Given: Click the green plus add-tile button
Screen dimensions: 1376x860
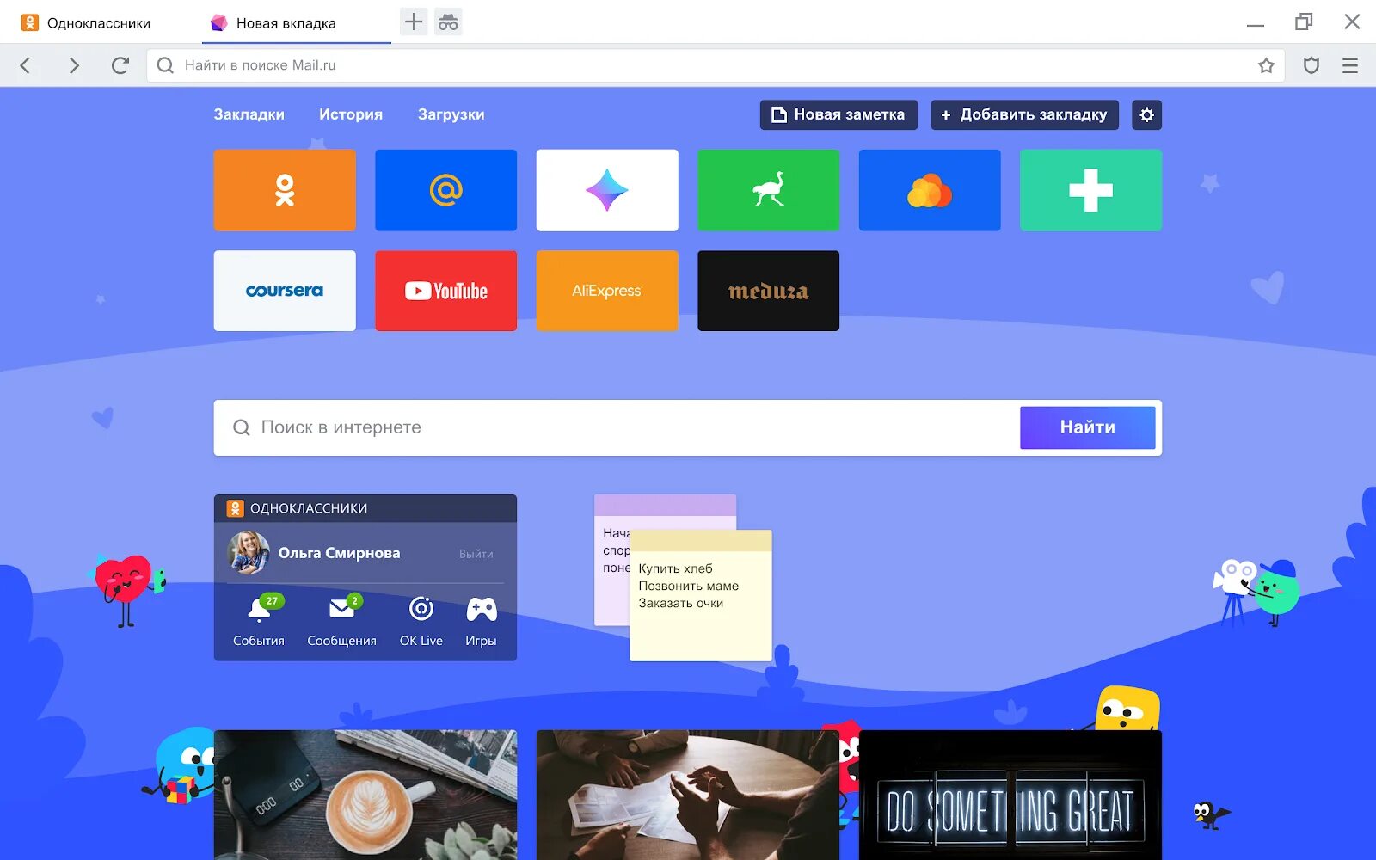Looking at the screenshot, I should pos(1090,190).
